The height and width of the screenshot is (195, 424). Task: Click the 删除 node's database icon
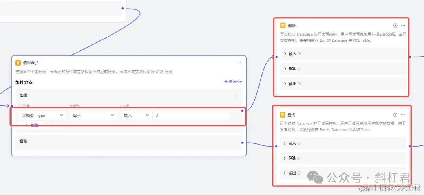(283, 26)
